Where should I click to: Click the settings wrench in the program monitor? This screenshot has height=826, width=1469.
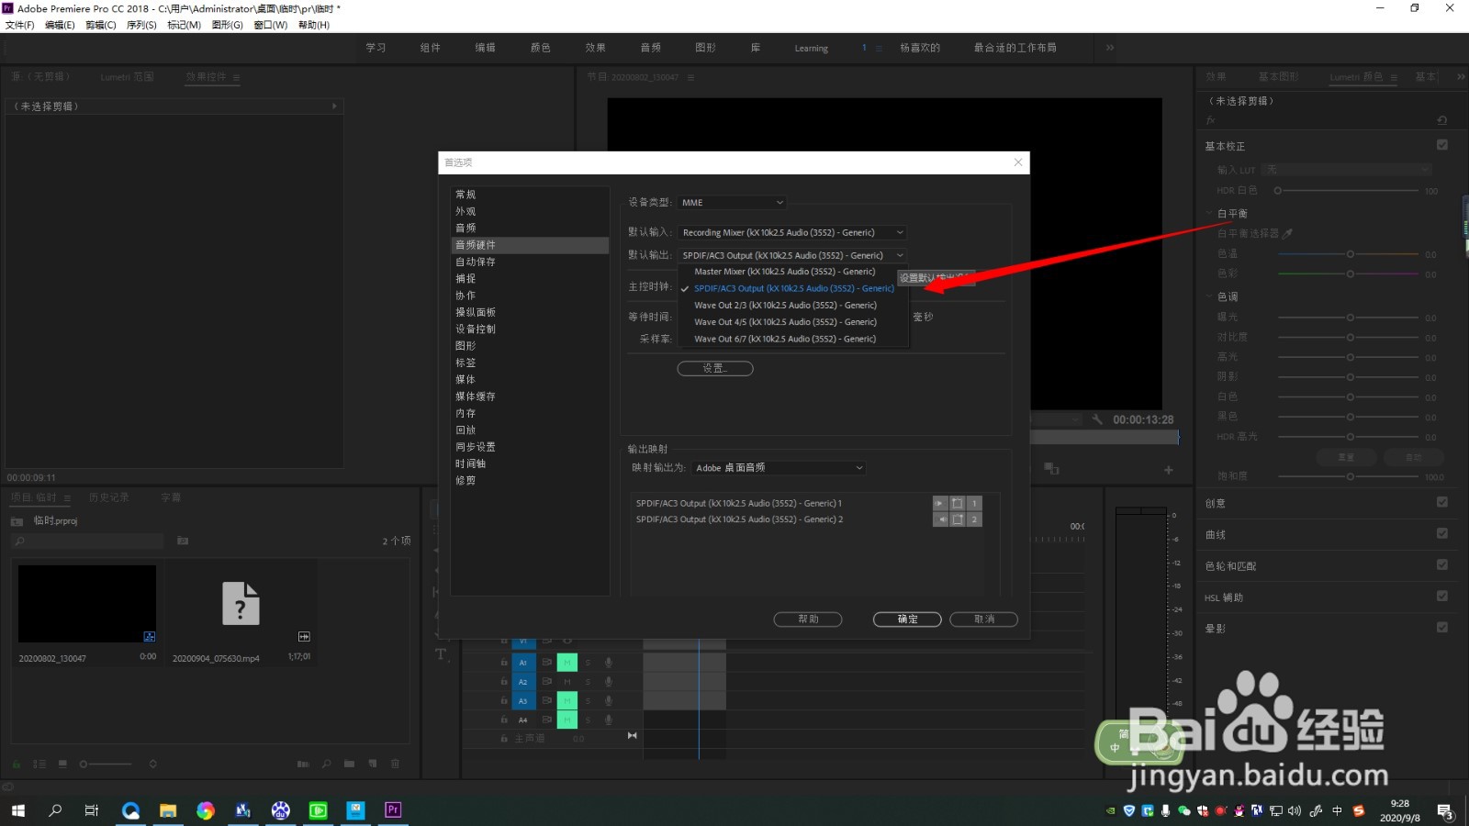click(x=1097, y=419)
